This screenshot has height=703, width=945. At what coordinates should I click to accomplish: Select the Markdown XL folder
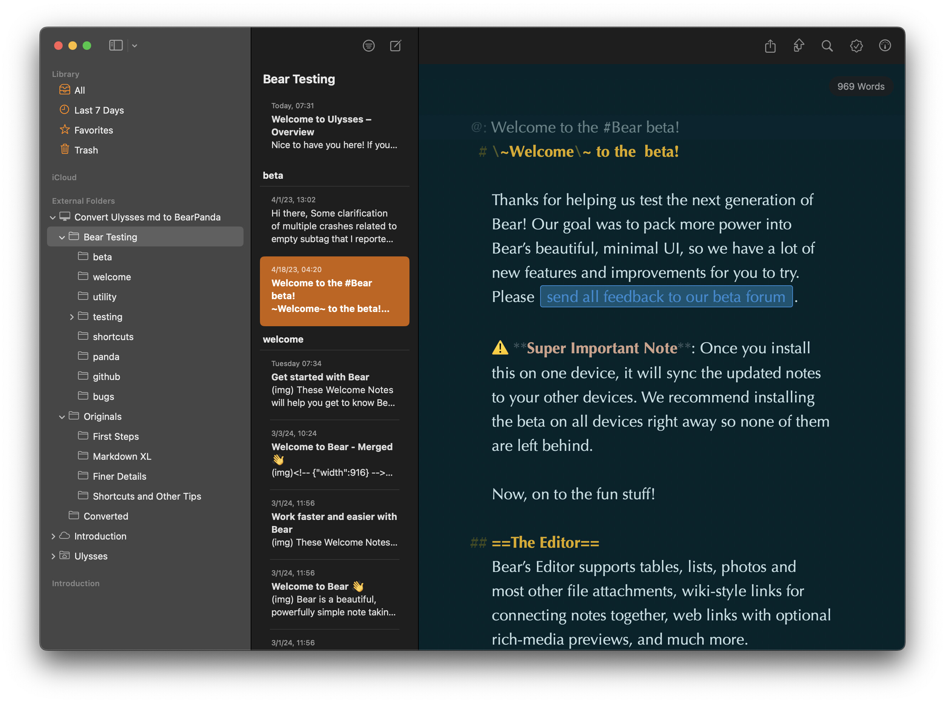click(122, 457)
